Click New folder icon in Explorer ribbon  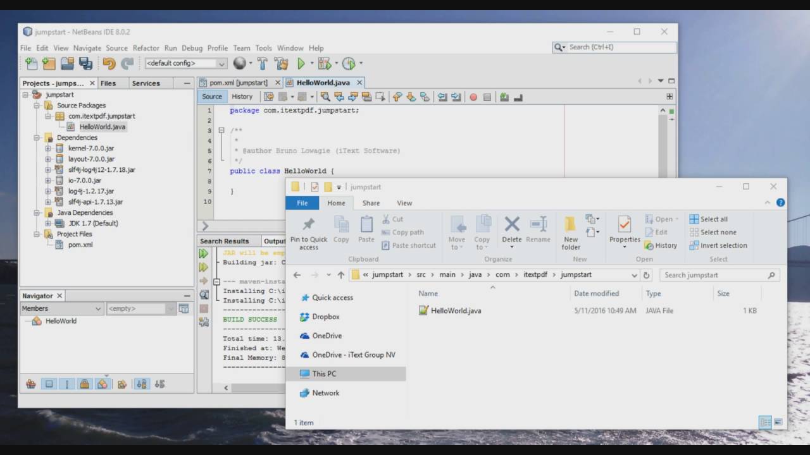click(571, 233)
